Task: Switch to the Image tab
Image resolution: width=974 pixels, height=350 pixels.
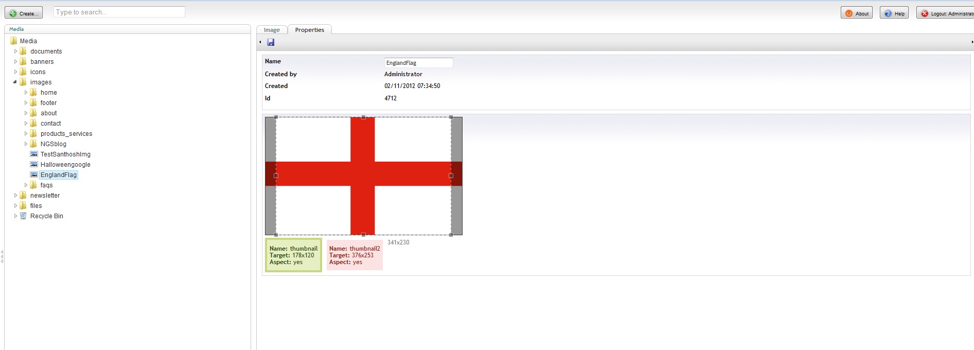Action: click(272, 30)
